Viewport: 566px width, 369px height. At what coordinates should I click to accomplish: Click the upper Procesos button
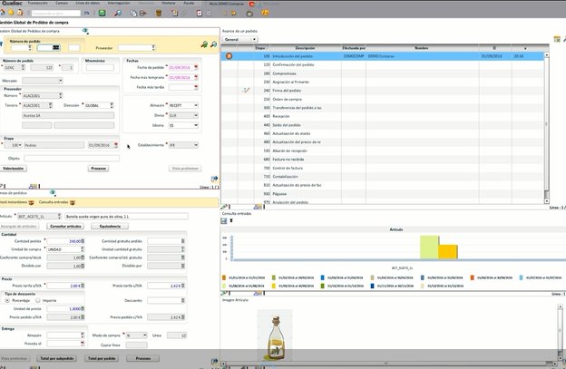98,169
